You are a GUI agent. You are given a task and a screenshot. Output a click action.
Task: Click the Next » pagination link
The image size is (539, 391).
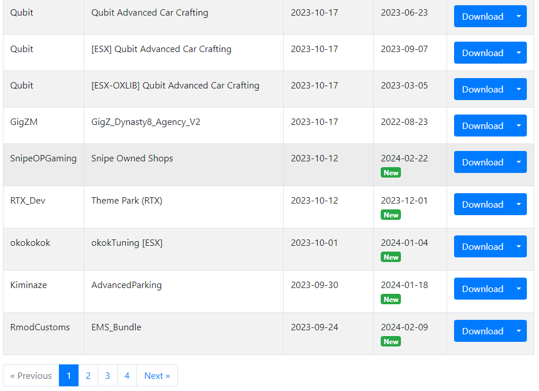[x=157, y=375]
